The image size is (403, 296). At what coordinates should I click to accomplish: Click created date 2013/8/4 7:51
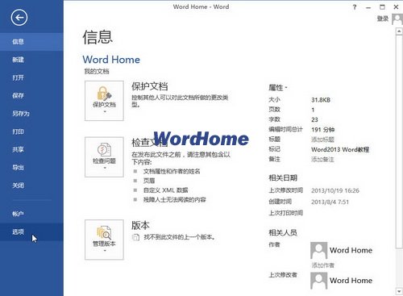coord(330,202)
